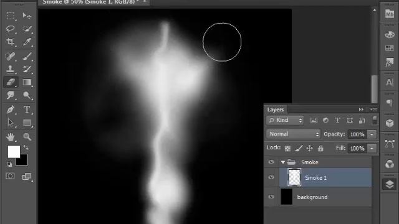The width and height of the screenshot is (399, 224).
Task: Select the Healing Brush tool
Action: pos(11,56)
